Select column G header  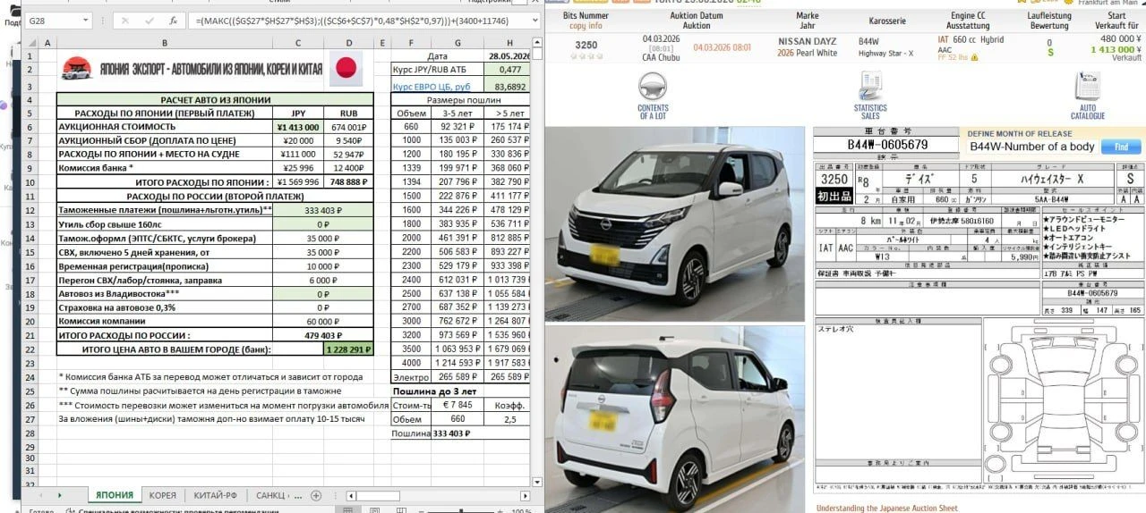coord(458,42)
